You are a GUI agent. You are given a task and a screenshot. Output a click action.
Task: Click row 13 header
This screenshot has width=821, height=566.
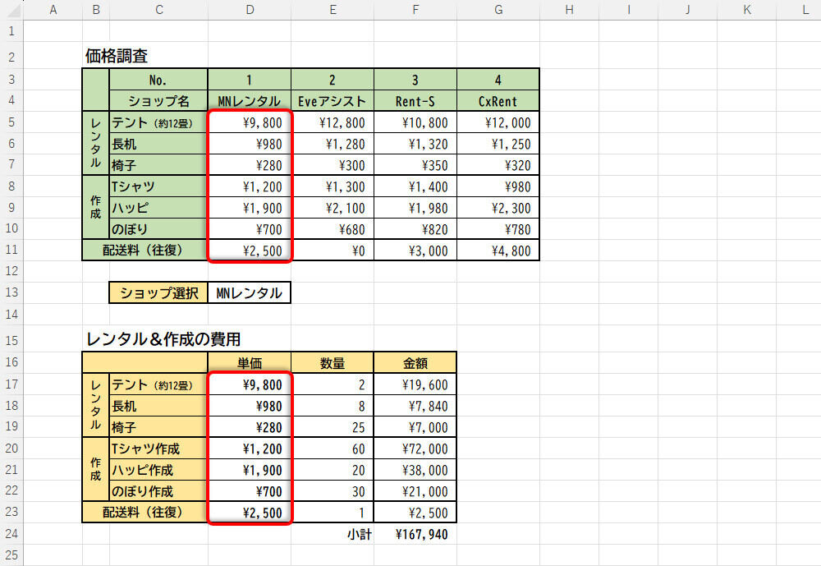(x=11, y=293)
